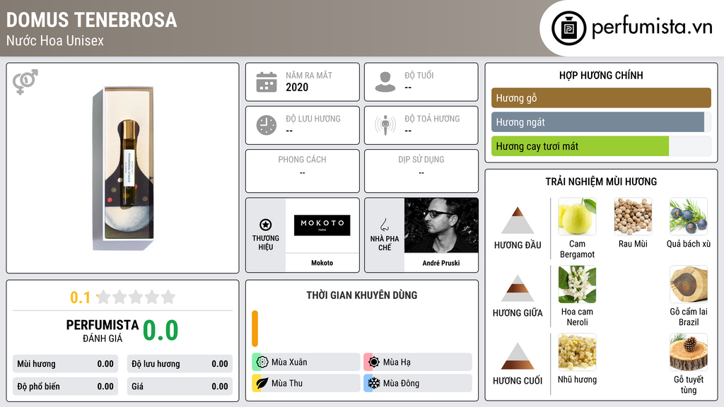Click the Thời gian khuyên dùng heading
This screenshot has height=407, width=724.
point(361,295)
